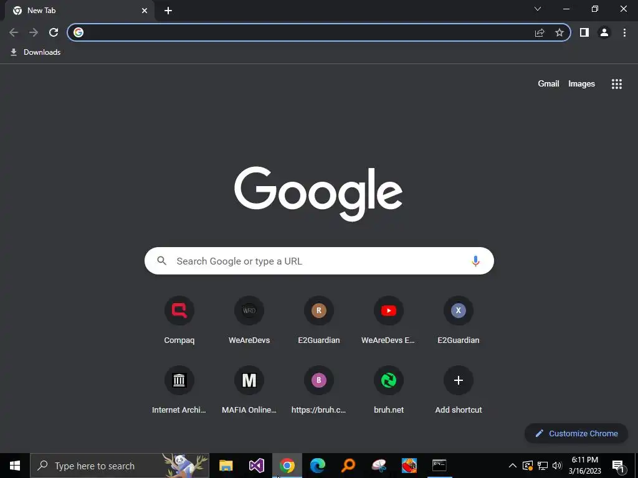Open the MAFIA Online shortcut

tap(249, 390)
